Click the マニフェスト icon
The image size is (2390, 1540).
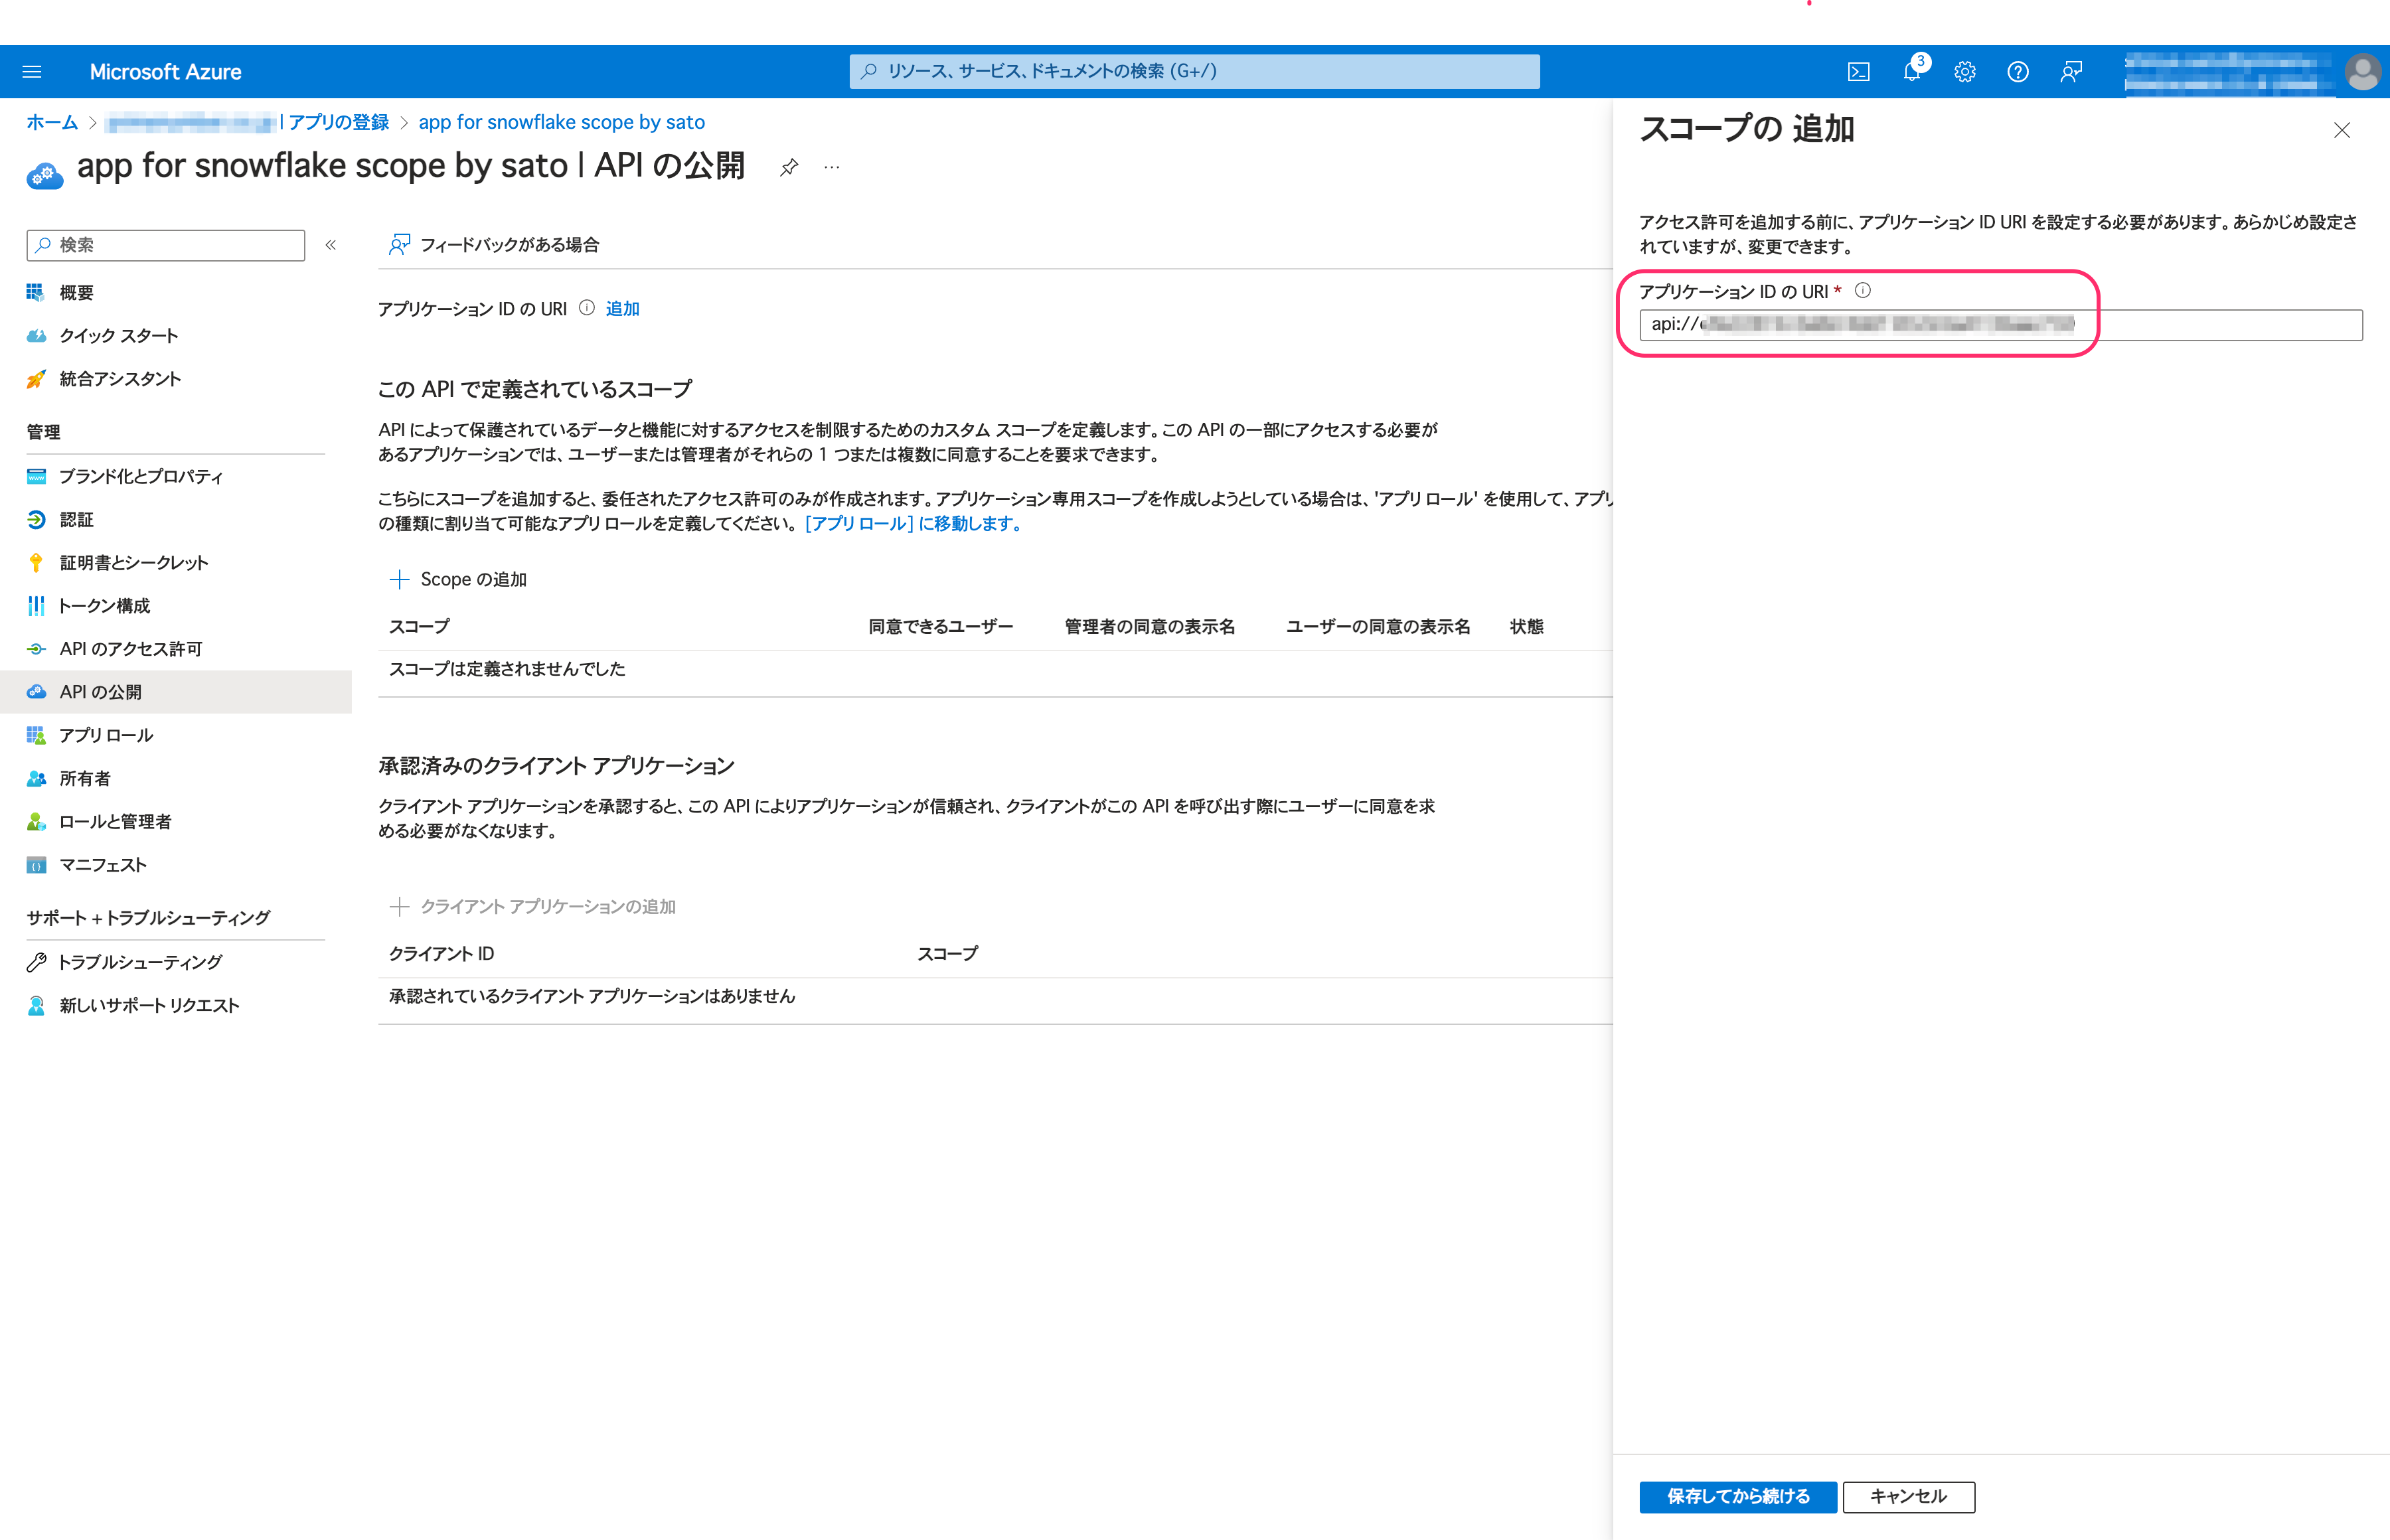[x=36, y=865]
